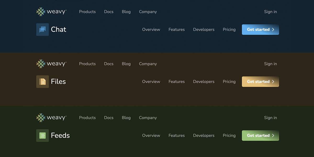Click the blue Chat product icon
Screen dimensions: 314x157
pos(42,29)
